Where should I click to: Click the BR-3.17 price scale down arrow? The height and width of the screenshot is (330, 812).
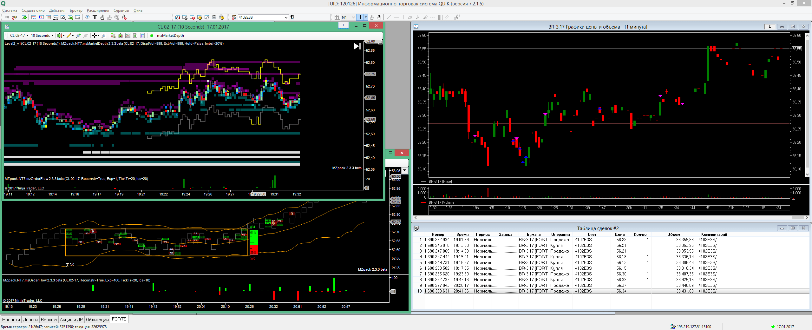coord(808,175)
